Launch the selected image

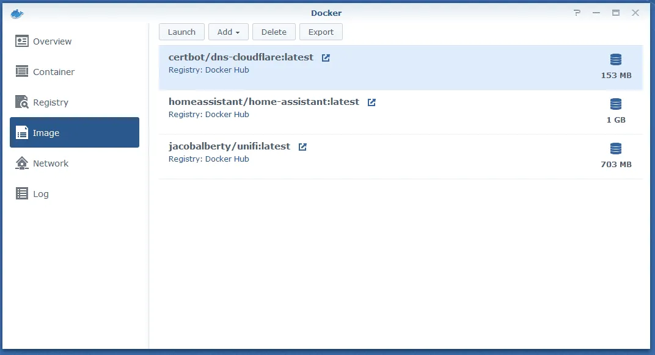(181, 32)
